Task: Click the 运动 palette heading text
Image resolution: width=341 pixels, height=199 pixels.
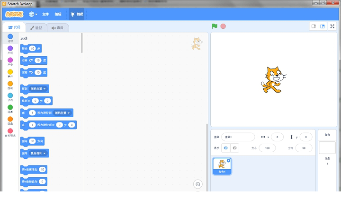Action: click(24, 38)
